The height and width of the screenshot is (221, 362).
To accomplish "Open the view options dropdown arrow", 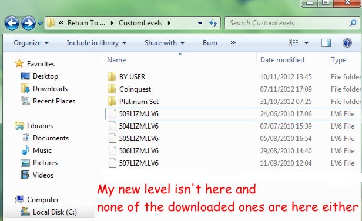I will [306, 43].
